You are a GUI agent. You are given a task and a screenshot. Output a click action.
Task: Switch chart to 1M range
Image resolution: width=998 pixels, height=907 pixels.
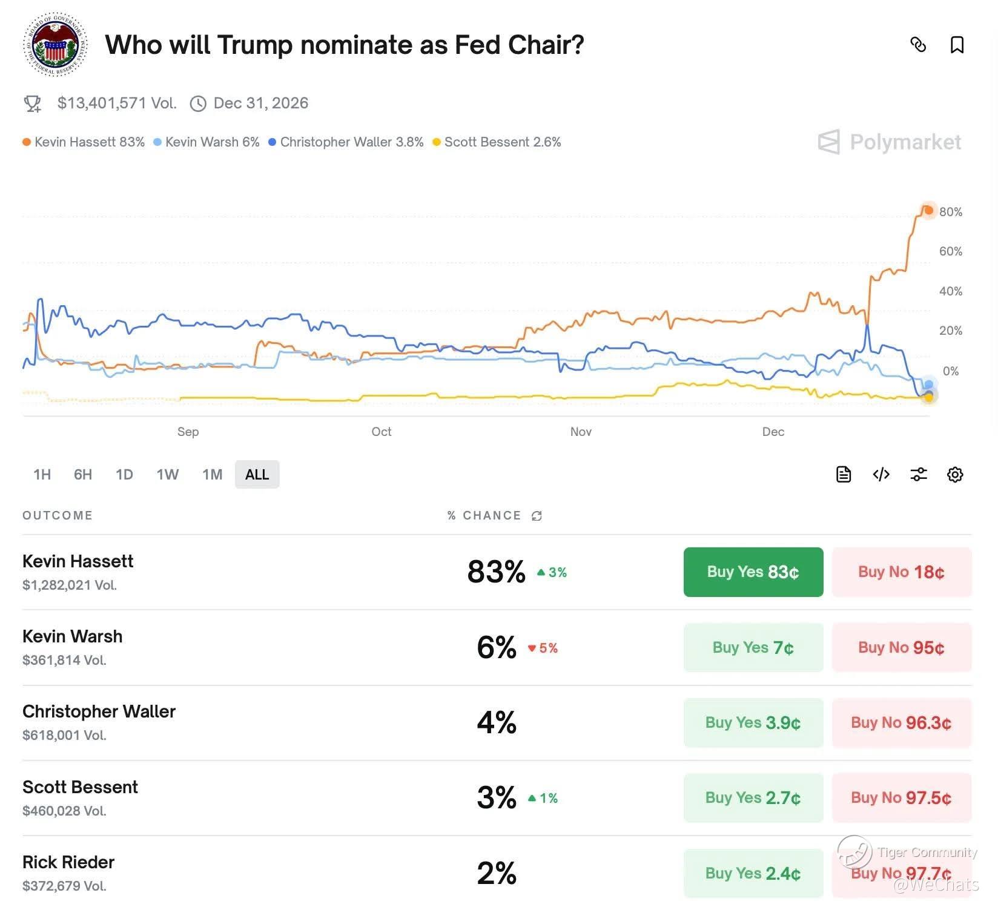[212, 474]
